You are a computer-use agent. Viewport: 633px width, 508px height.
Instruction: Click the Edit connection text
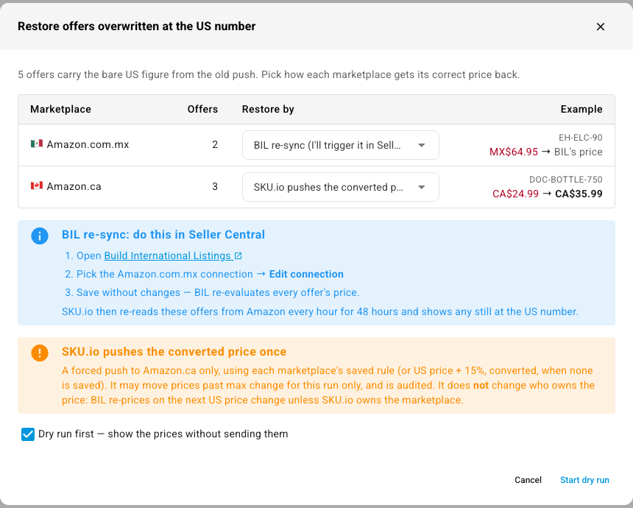[306, 274]
